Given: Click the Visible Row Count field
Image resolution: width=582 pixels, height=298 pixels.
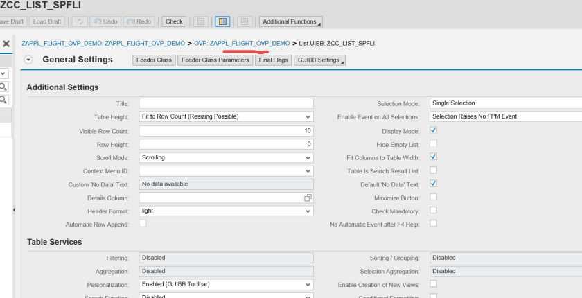Looking at the screenshot, I should tap(226, 131).
